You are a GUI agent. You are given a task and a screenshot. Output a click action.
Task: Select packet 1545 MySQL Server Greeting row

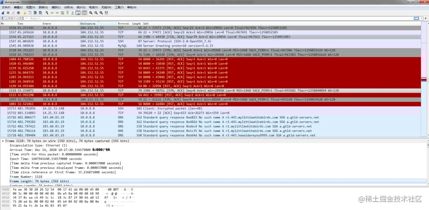coord(211,46)
